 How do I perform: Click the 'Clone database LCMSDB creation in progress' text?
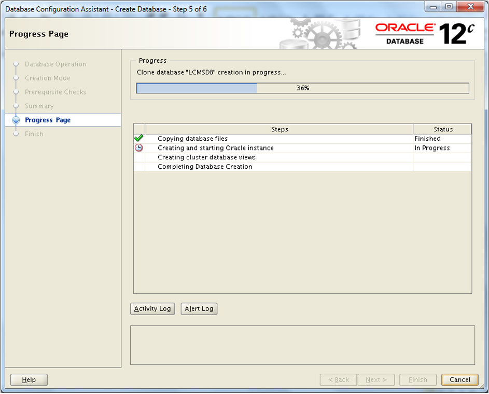pos(211,73)
